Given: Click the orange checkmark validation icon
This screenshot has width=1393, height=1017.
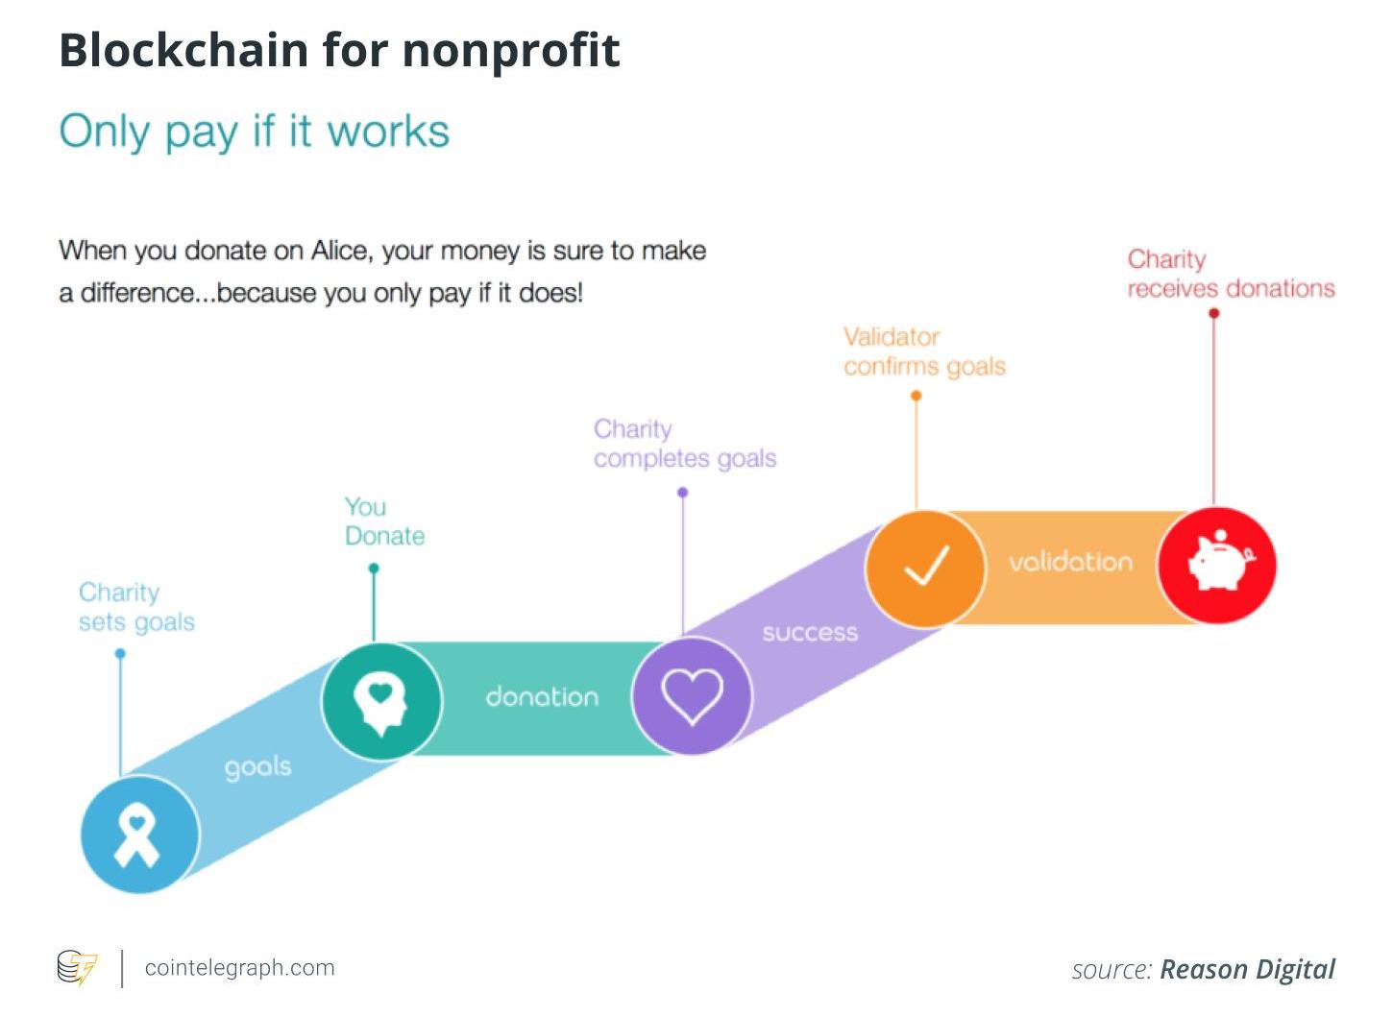Looking at the screenshot, I should click(x=926, y=568).
